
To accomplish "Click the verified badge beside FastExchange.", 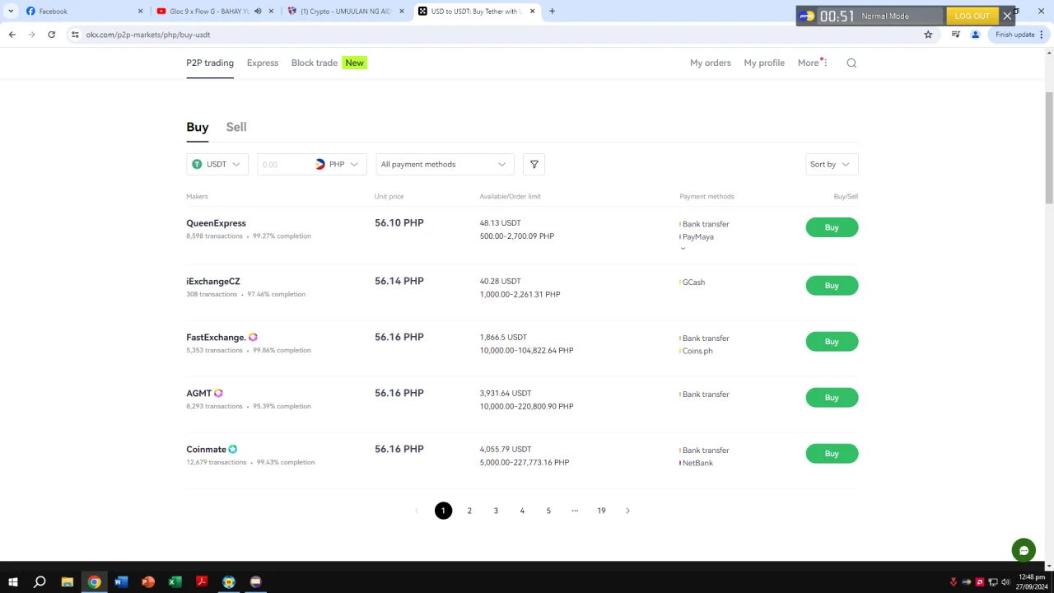I will click(253, 337).
